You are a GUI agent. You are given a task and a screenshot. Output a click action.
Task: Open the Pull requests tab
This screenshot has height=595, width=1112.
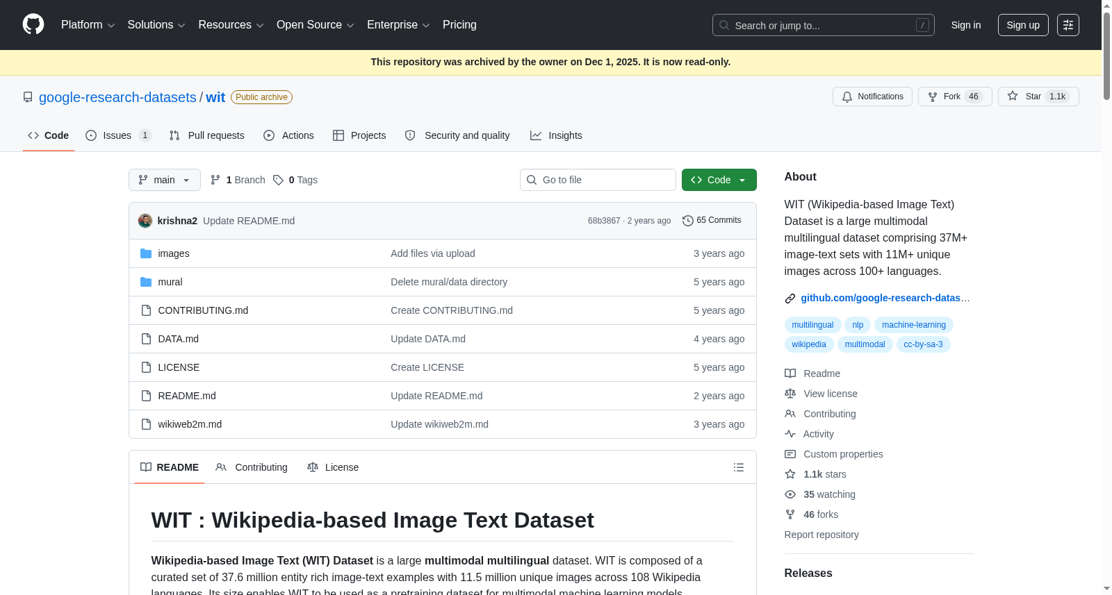pos(207,135)
